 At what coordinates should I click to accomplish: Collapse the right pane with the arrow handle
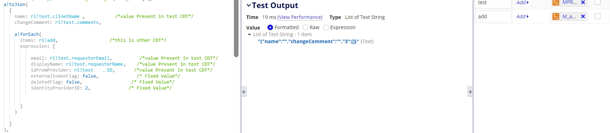click(x=470, y=92)
